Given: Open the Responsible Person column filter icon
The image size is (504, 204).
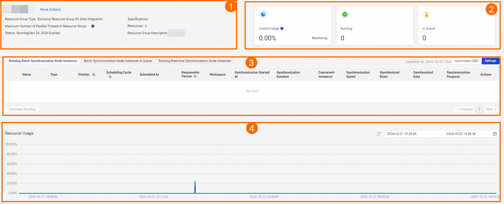Looking at the screenshot, I should click(x=195, y=76).
